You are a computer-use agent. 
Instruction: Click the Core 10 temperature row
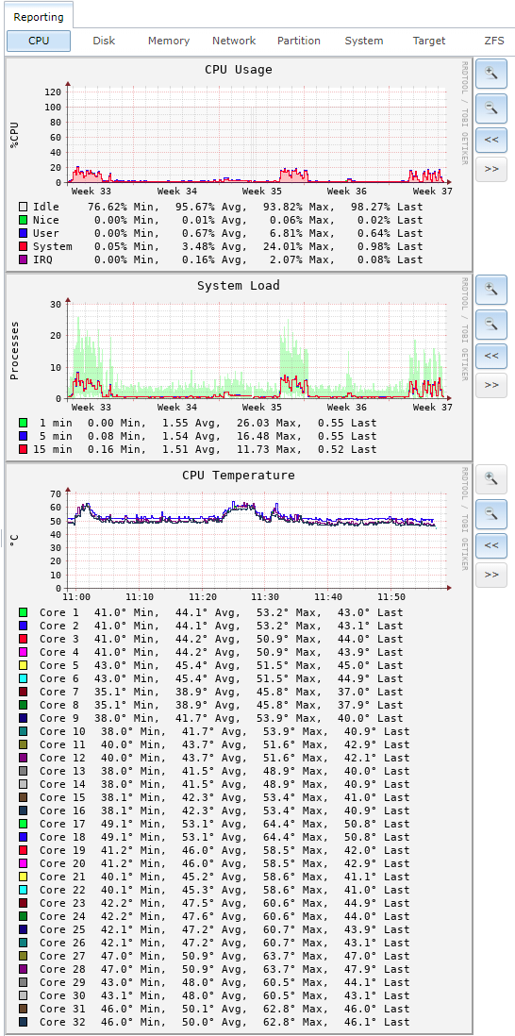[215, 731]
